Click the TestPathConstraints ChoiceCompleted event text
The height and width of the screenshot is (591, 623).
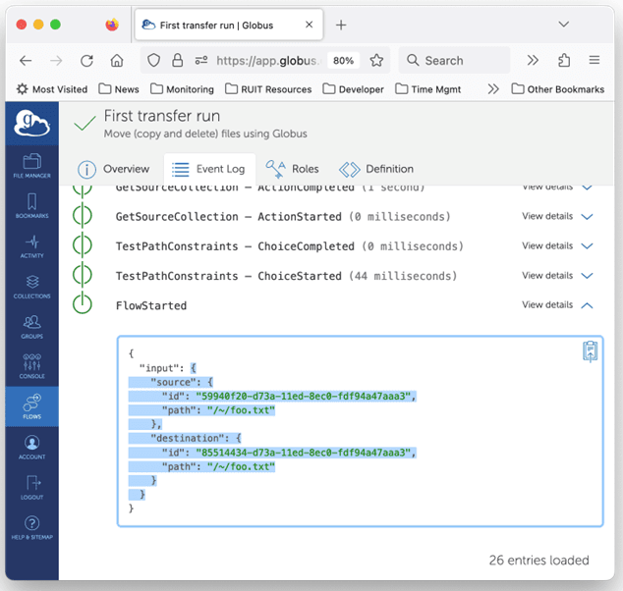tap(290, 246)
